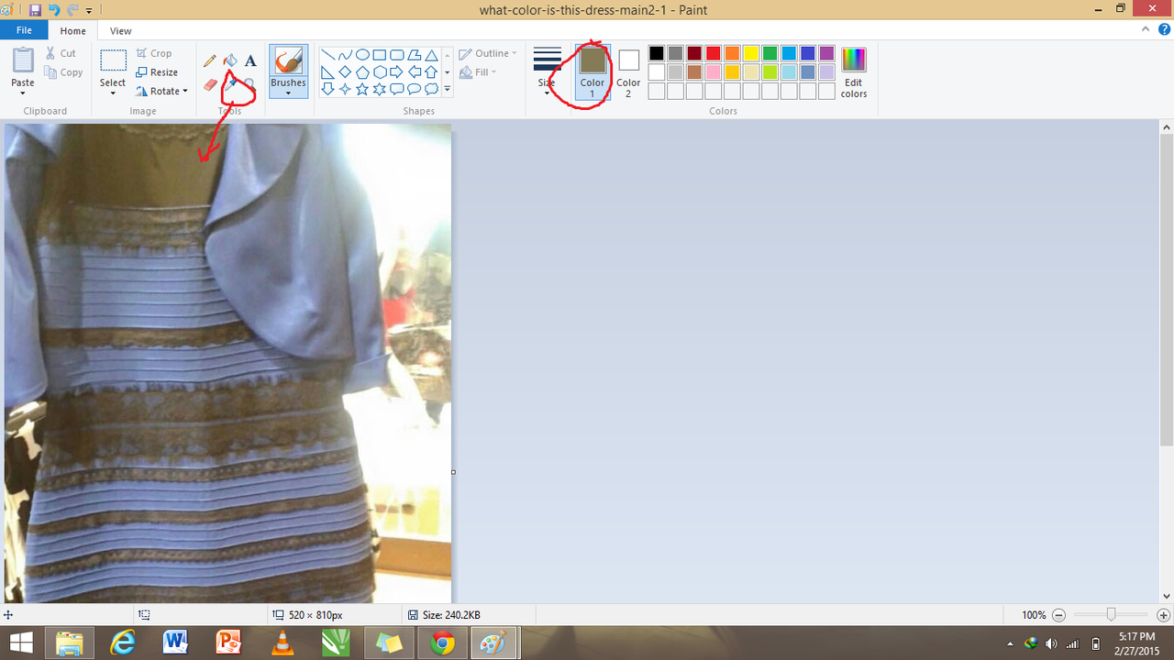
Task: Choose the Five-point star shape
Action: pyautogui.click(x=362, y=89)
